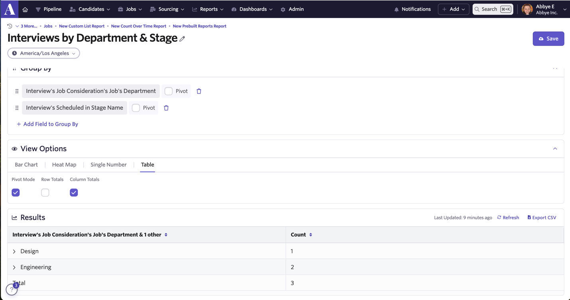Toggle Pivot for Job's Department field
Viewport: 570px width, 300px height.
pos(169,91)
